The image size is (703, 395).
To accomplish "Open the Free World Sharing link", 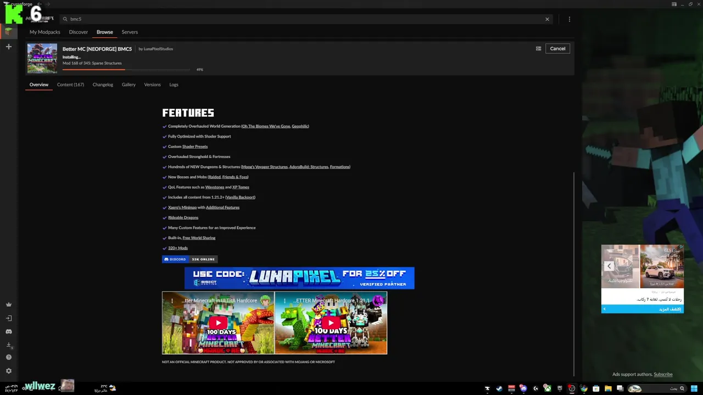I will [x=199, y=238].
